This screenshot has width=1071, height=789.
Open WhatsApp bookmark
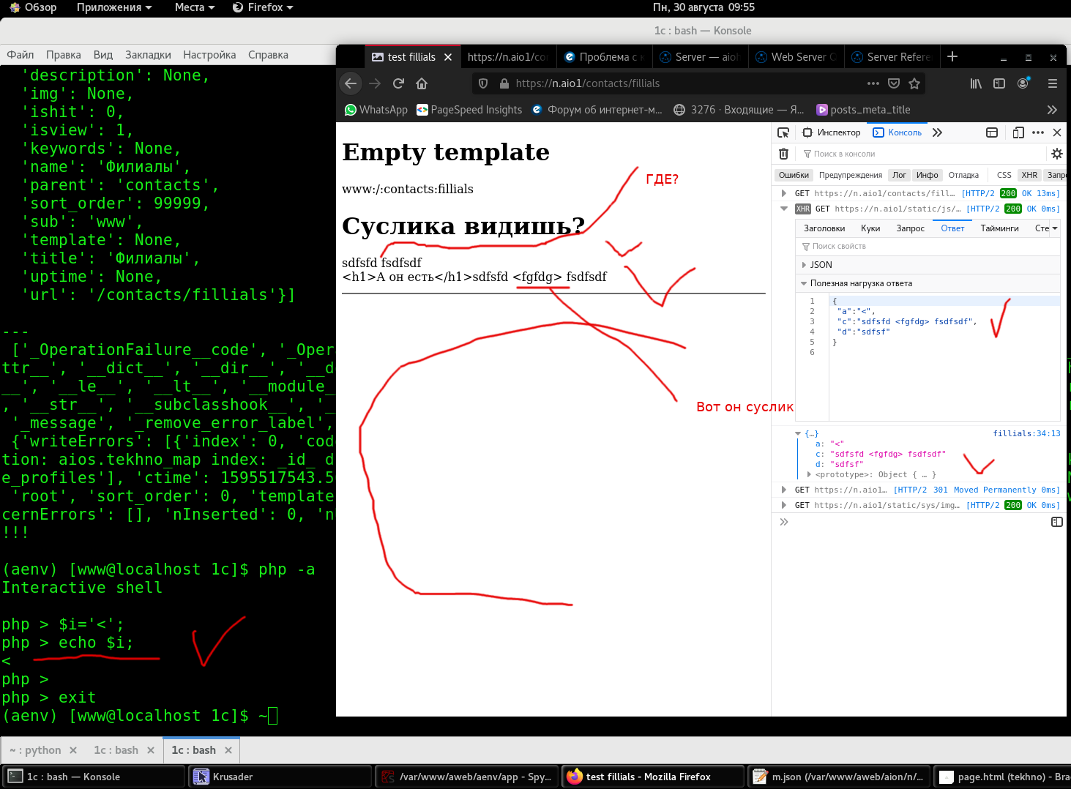click(376, 110)
